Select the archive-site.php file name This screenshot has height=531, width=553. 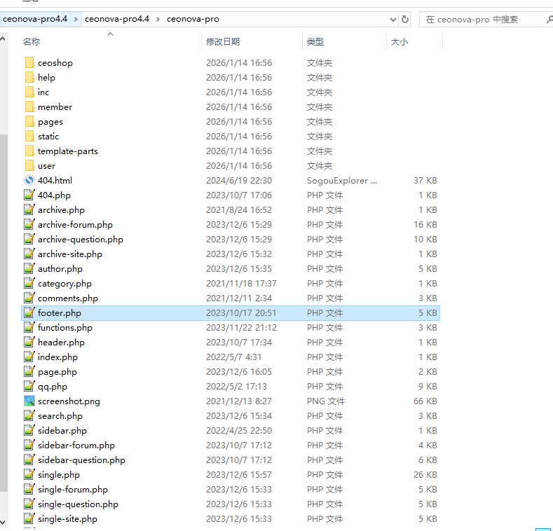(70, 254)
